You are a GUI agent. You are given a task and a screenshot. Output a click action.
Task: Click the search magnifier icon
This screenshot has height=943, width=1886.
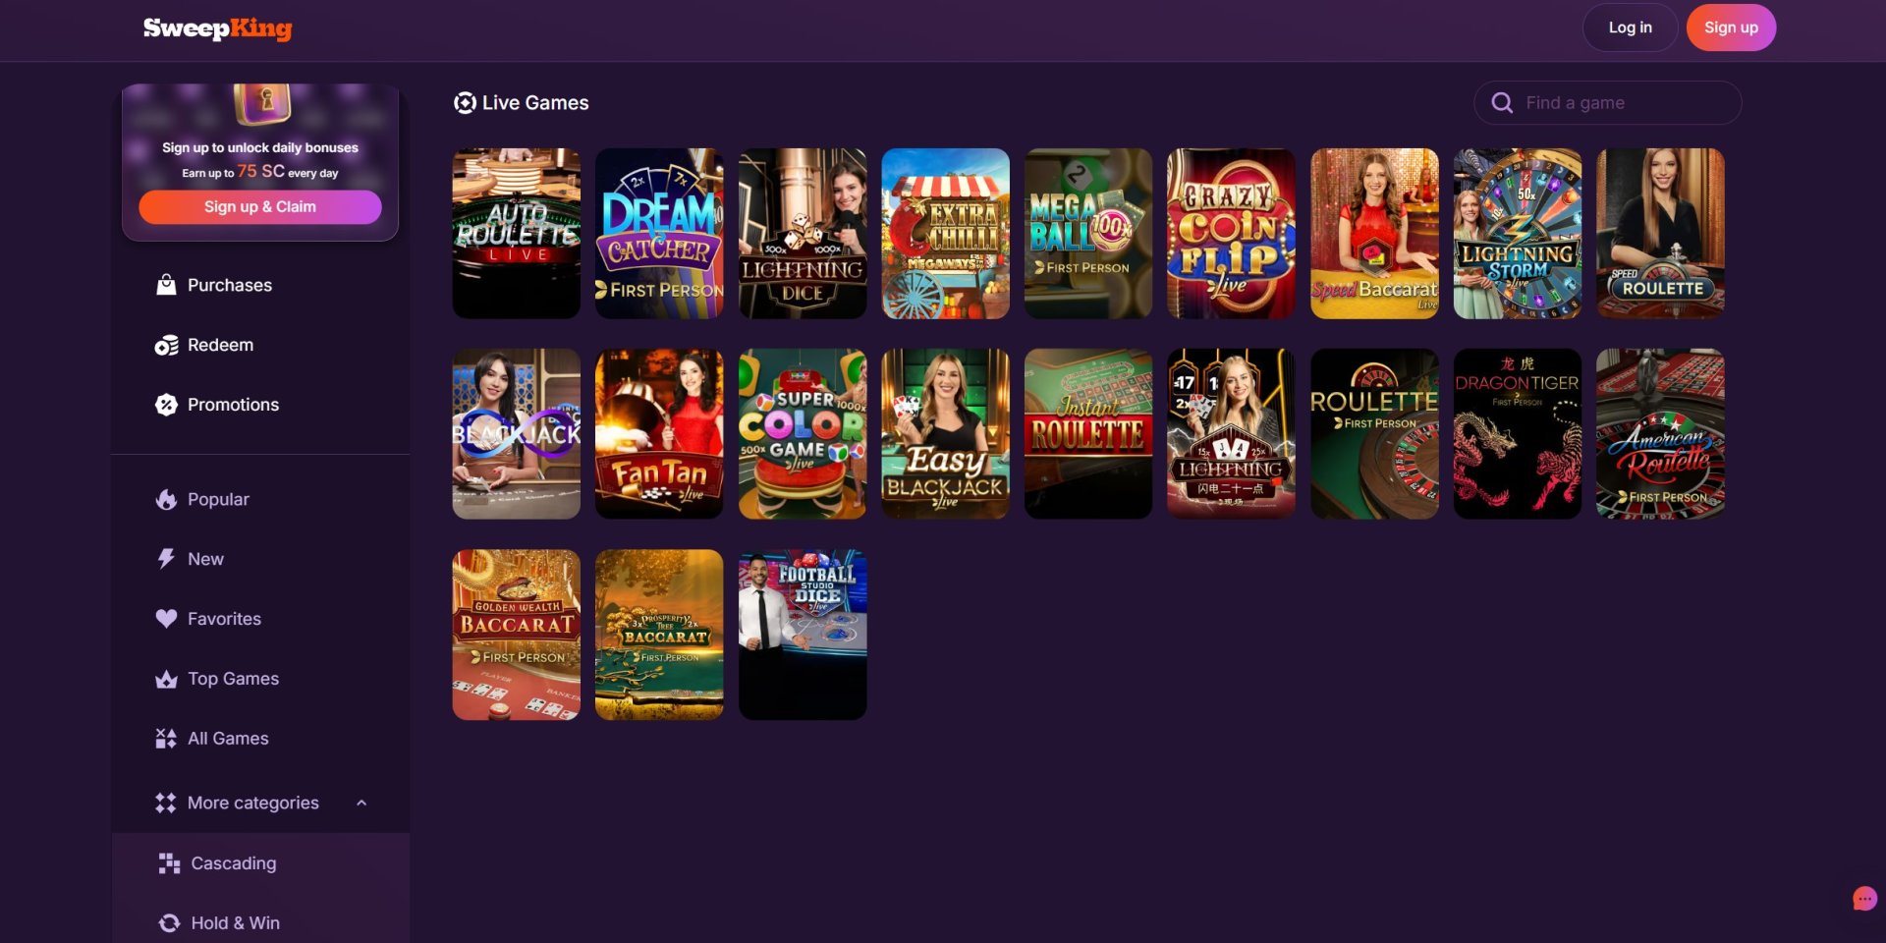1502,103
